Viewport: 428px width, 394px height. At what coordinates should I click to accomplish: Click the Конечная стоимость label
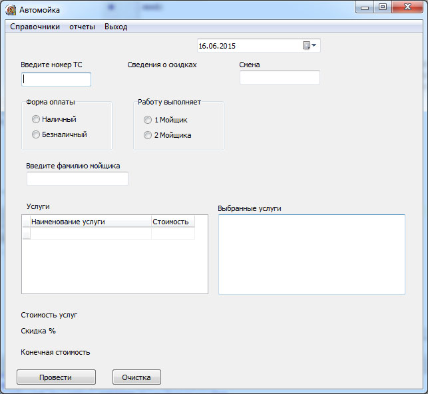pyautogui.click(x=55, y=352)
